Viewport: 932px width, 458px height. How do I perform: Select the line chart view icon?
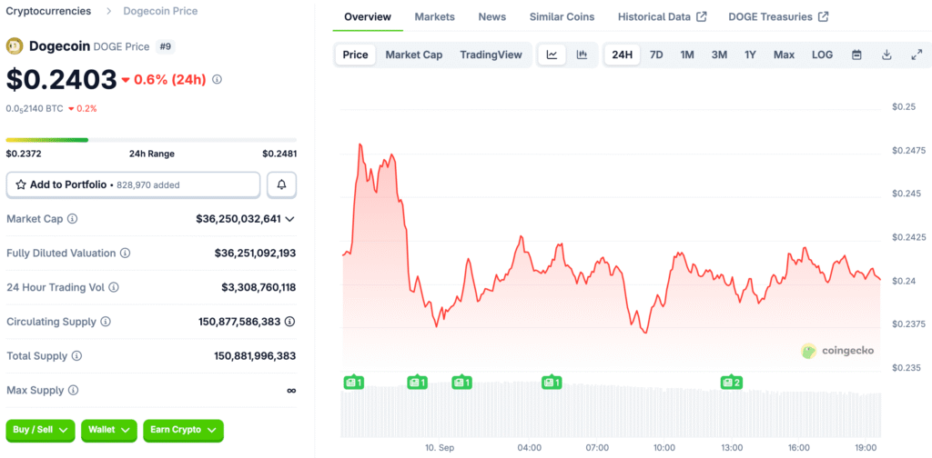pos(552,55)
